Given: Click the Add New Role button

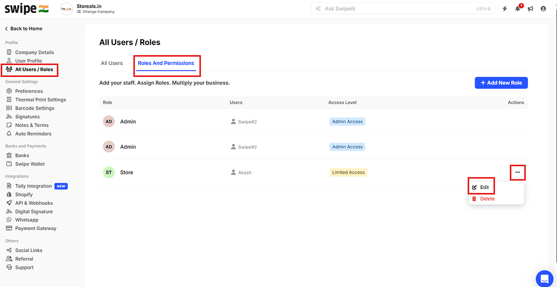Looking at the screenshot, I should (501, 83).
